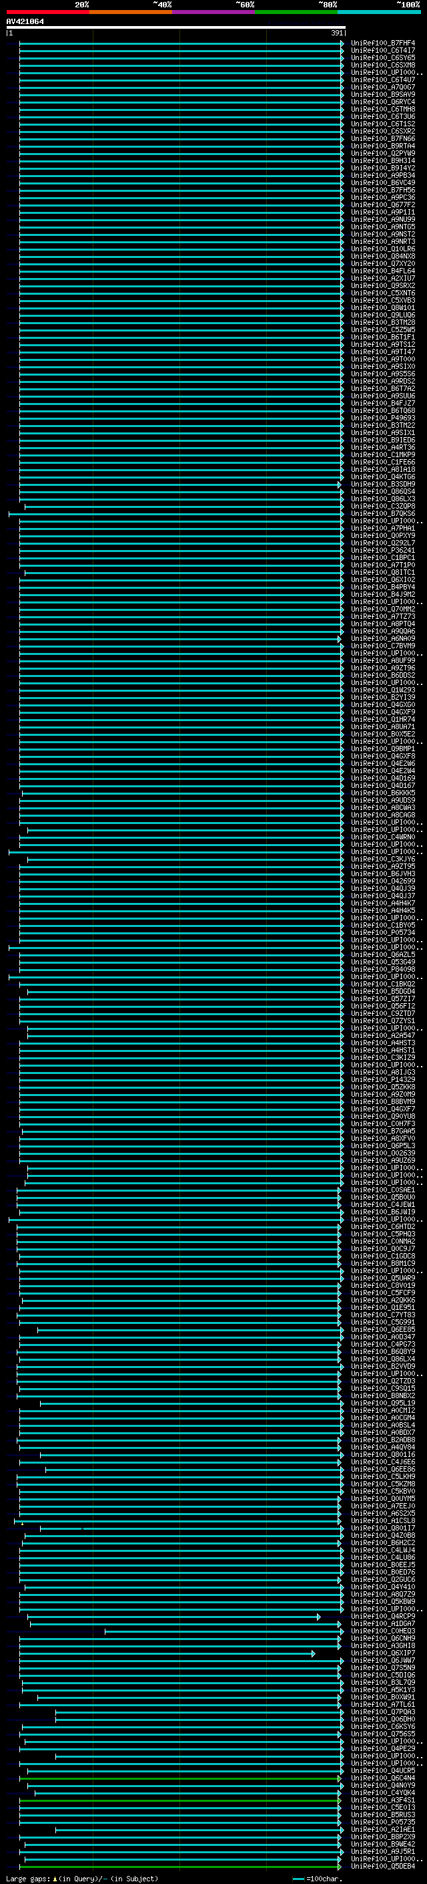
Task: Select hit label UniRef100_A6NA09
Action: coord(382,638)
